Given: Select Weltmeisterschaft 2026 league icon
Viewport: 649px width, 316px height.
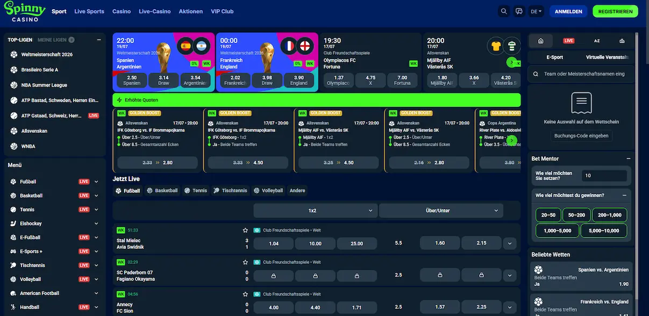Looking at the screenshot, I should tap(14, 54).
